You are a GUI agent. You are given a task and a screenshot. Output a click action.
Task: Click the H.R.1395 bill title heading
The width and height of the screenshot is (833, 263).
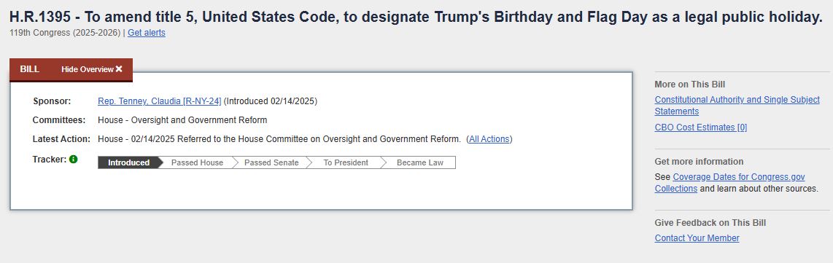tap(416, 17)
